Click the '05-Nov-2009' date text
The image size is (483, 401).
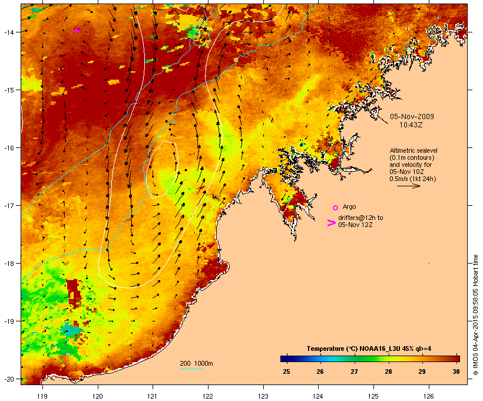tap(412, 117)
